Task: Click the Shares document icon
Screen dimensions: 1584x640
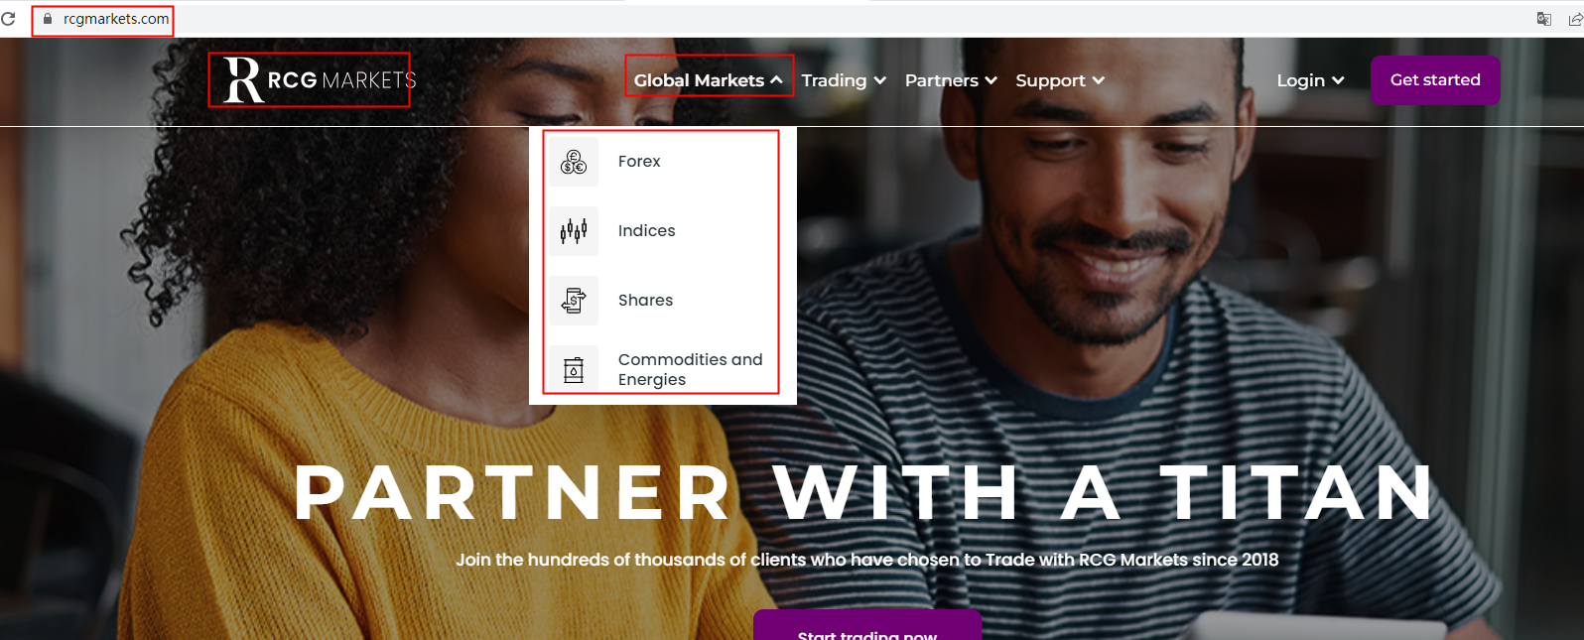Action: click(x=574, y=301)
